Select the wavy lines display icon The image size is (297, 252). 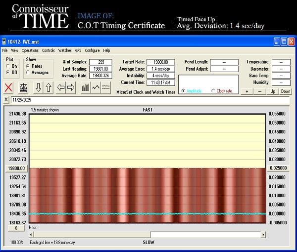pos(105,88)
